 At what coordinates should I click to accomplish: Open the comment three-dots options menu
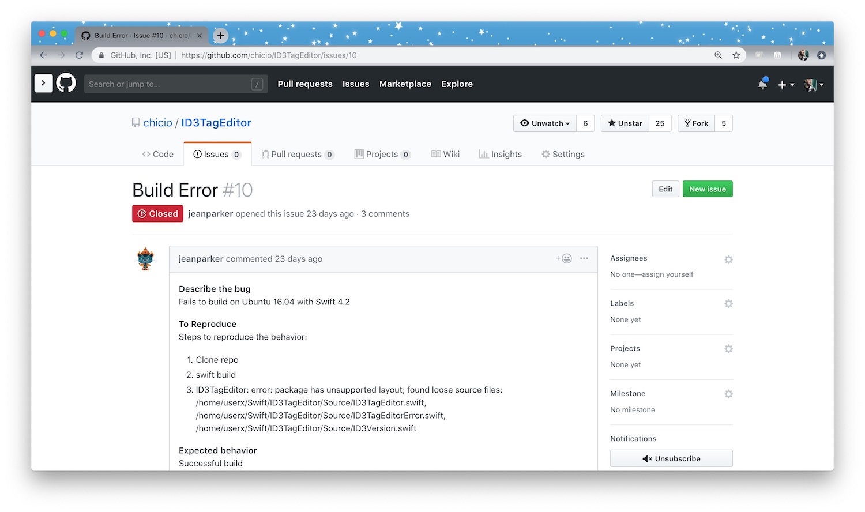[584, 258]
